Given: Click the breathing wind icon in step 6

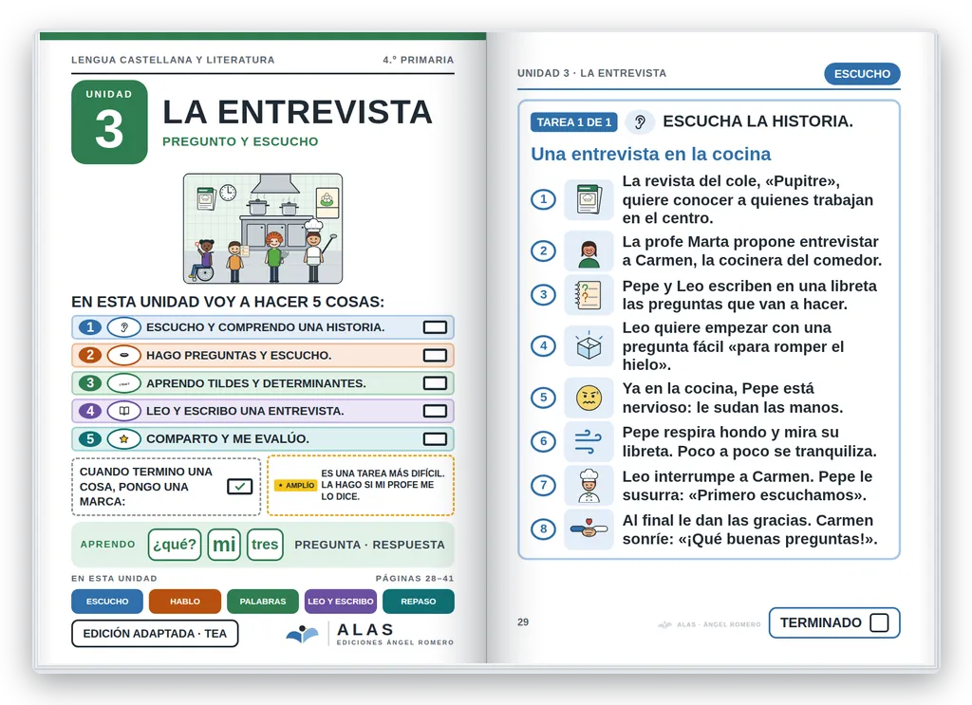Looking at the screenshot, I should tap(589, 441).
